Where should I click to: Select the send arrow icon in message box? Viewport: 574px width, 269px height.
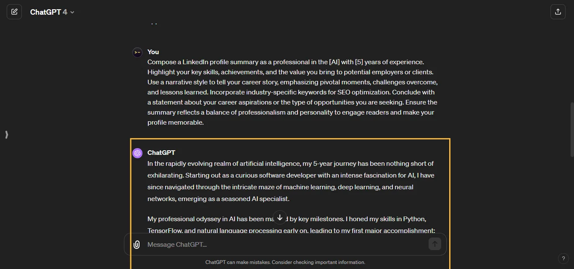435,244
